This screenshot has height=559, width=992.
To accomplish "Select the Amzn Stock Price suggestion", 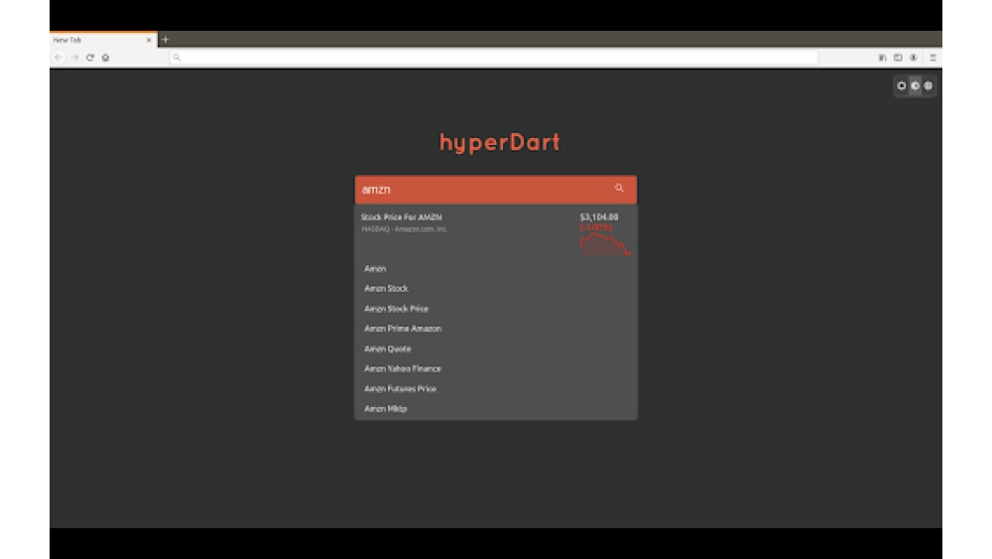I will click(x=495, y=309).
